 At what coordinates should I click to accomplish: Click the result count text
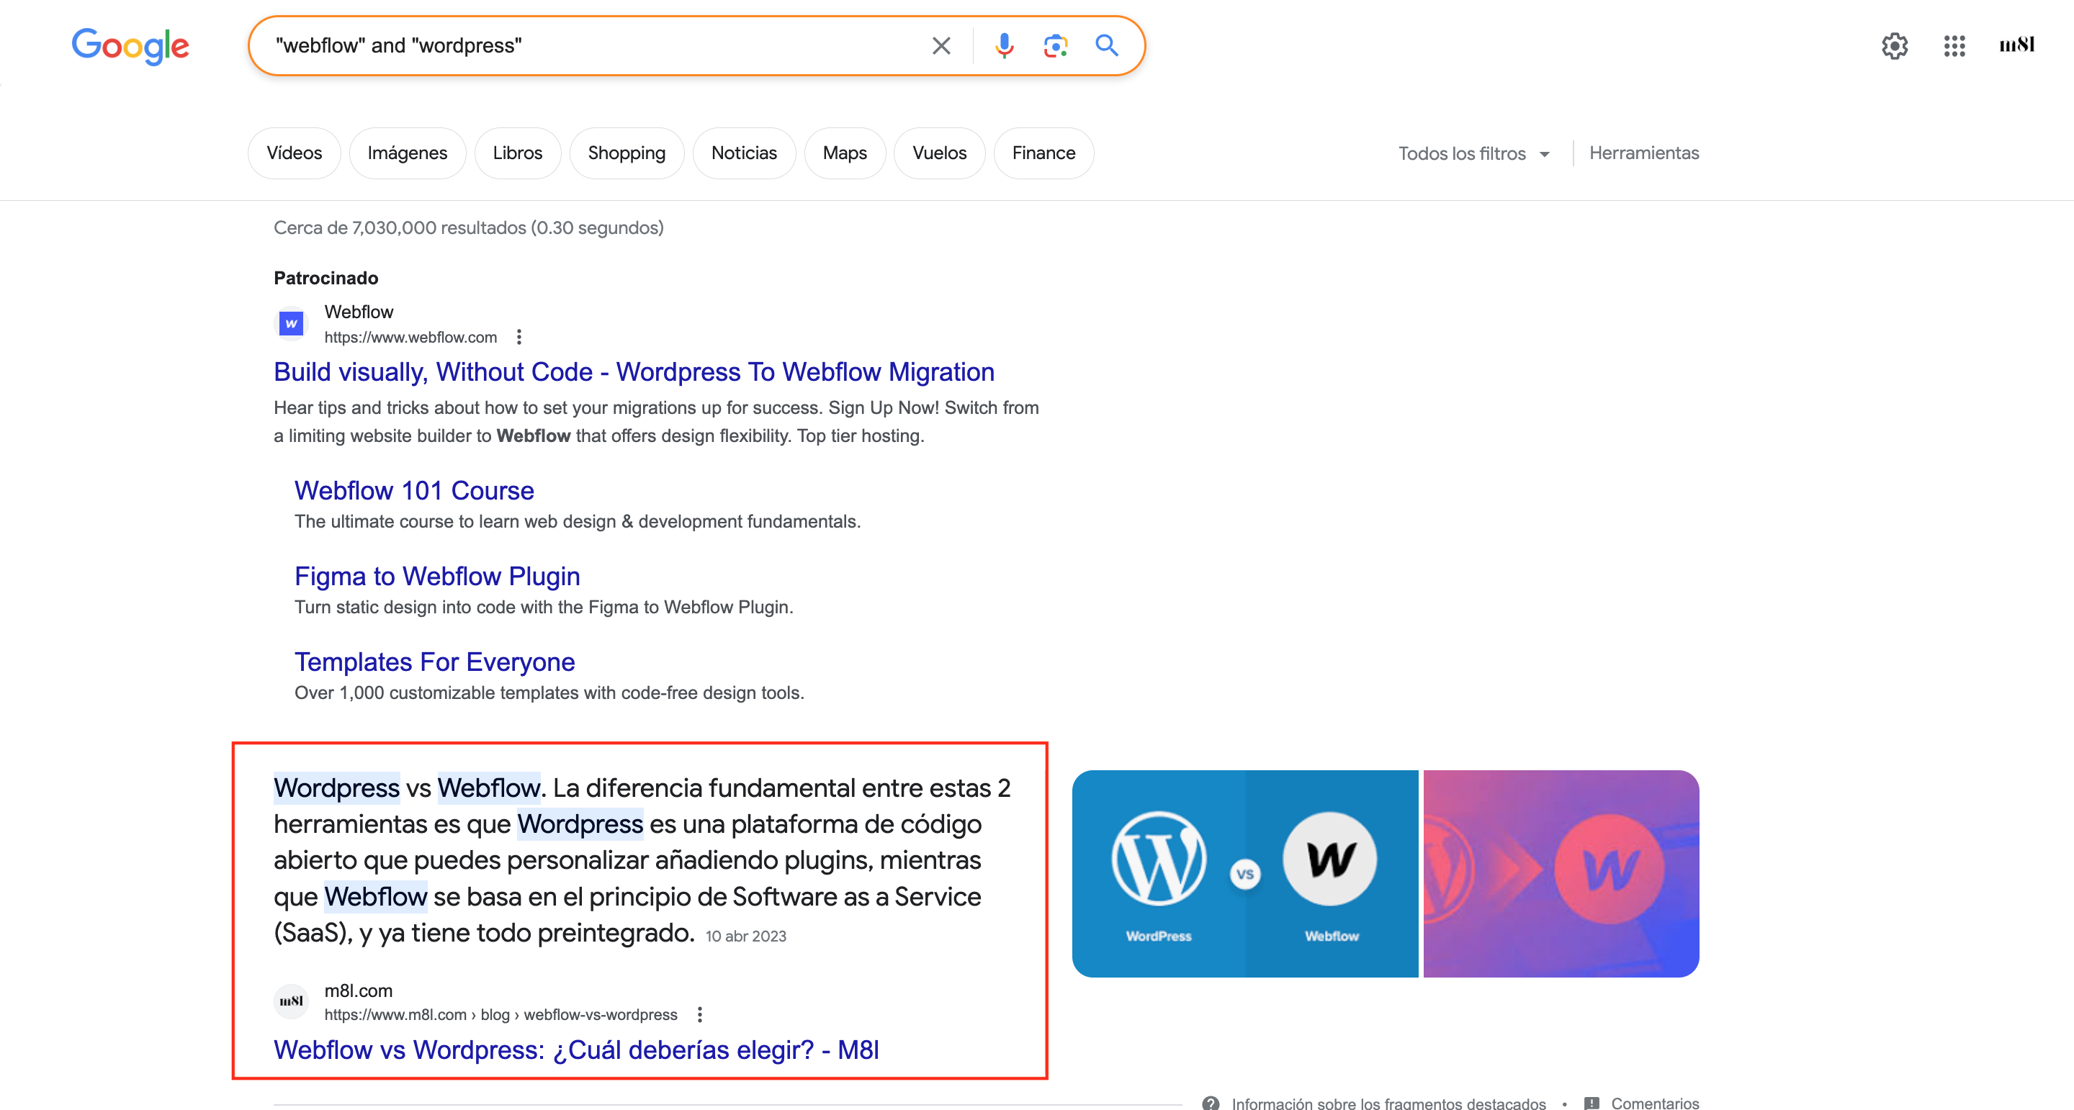(x=469, y=227)
